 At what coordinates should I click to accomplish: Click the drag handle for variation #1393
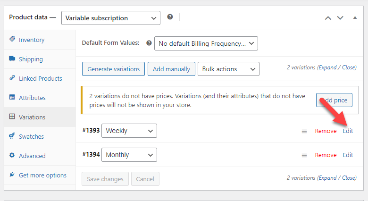pos(304,131)
